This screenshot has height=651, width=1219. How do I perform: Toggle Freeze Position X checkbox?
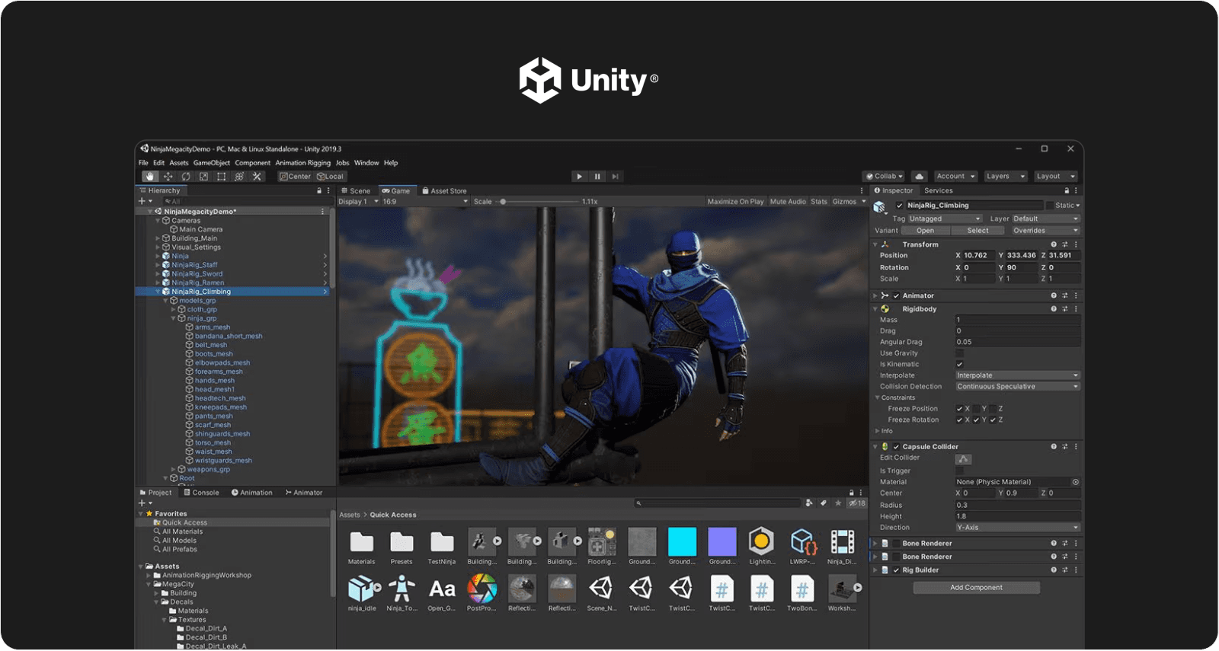tap(960, 409)
